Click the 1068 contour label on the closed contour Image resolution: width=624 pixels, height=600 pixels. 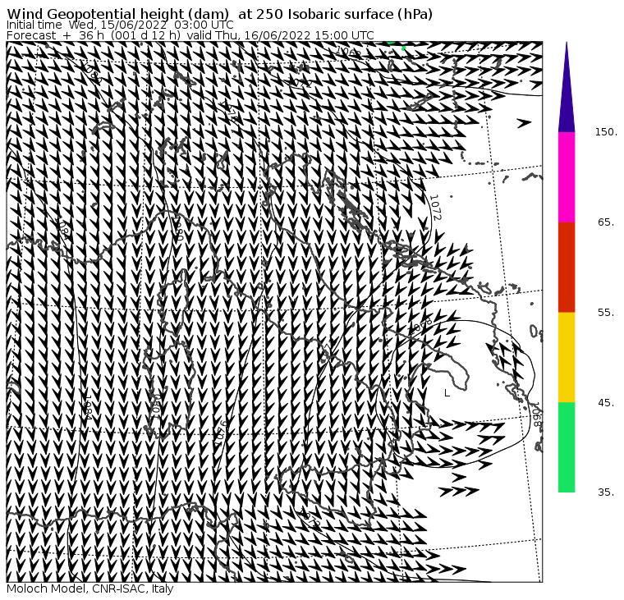pos(536,415)
